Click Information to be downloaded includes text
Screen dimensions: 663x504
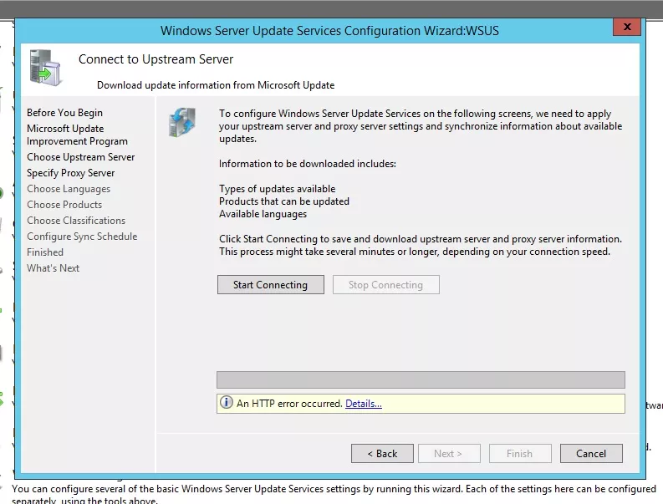(x=308, y=164)
